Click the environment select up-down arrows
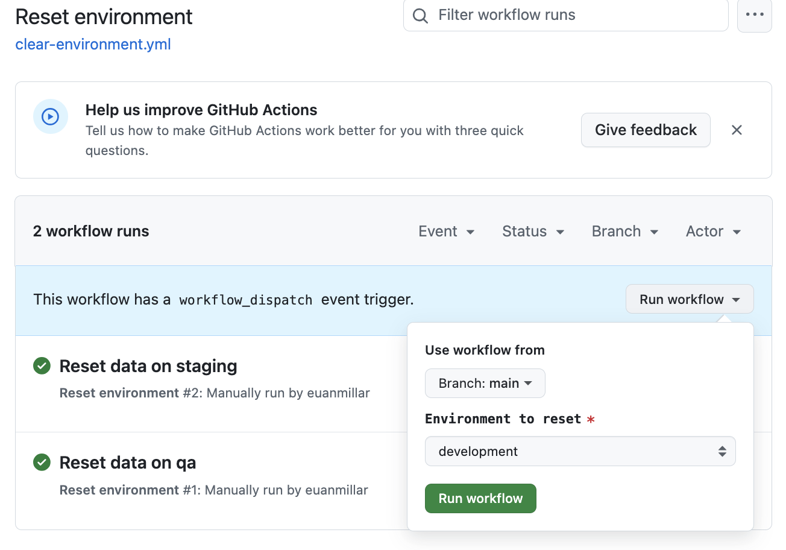 [x=722, y=451]
